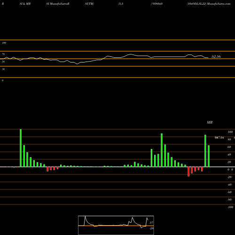Click the MR axis label 80
The width and height of the screenshot is (235, 235).
pyautogui.click(x=229, y=140)
